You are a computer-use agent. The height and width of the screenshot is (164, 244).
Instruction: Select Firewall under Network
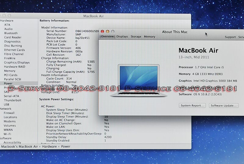point(9,113)
